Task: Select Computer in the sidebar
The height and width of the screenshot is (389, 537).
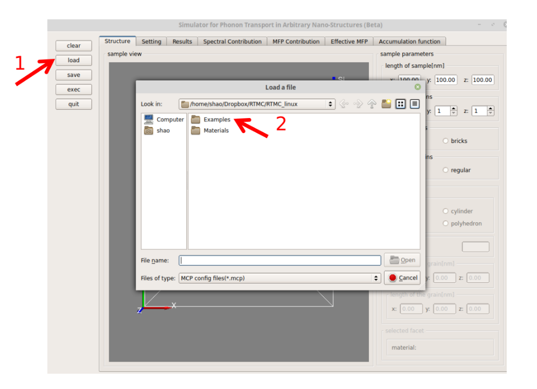Action: 164,119
